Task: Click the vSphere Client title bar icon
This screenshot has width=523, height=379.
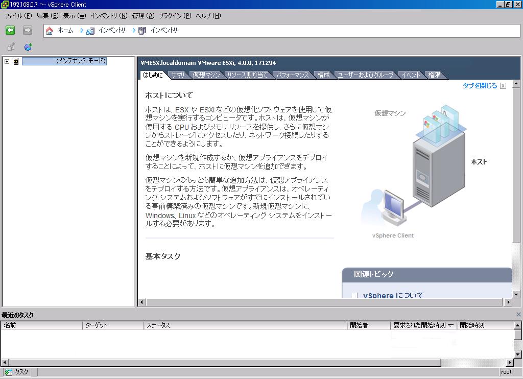Action: click(5, 4)
